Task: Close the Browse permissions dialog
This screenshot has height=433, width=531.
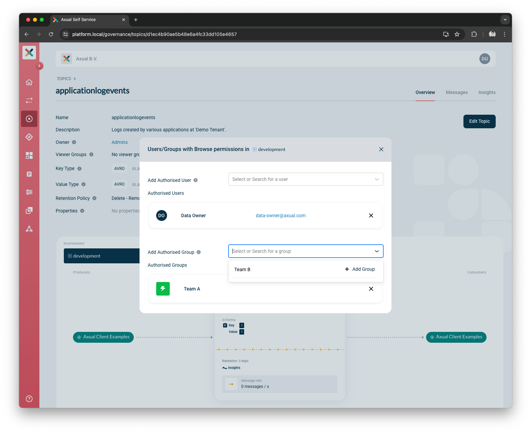Action: pyautogui.click(x=381, y=149)
